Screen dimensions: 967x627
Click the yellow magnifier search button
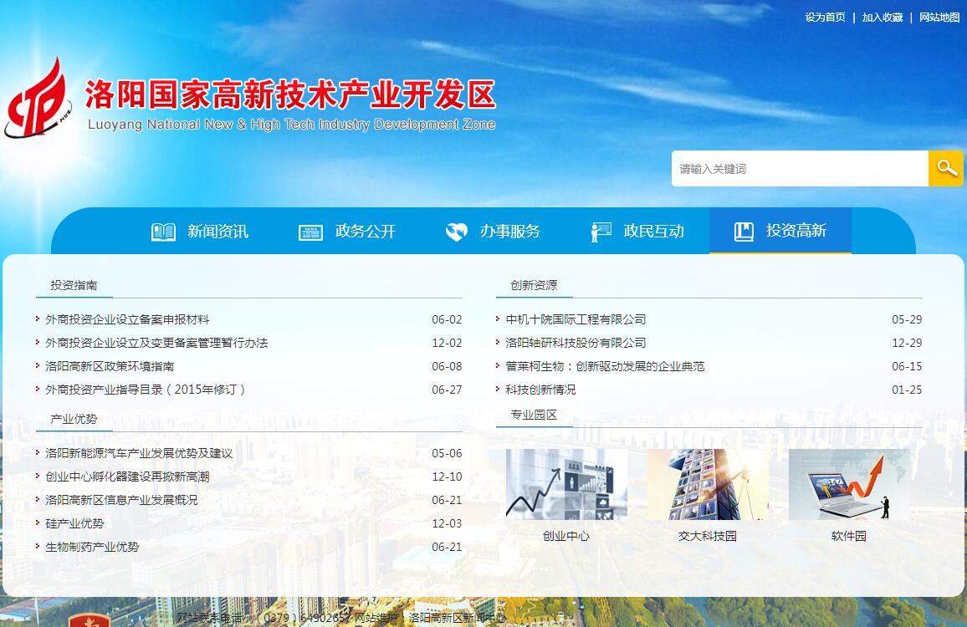(946, 168)
